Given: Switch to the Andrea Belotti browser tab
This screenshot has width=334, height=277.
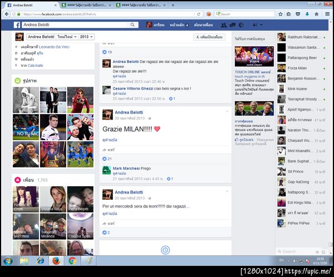Looking at the screenshot, I should click(x=31, y=5).
